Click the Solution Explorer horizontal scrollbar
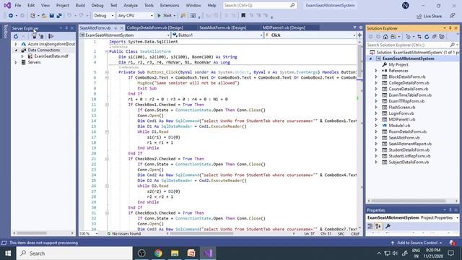The width and height of the screenshot is (462, 260). point(409,201)
